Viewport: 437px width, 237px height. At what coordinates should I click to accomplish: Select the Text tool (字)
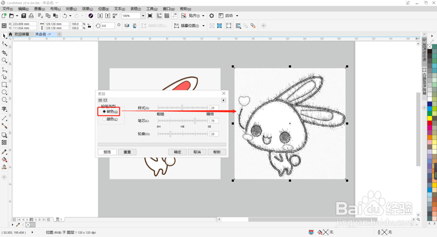(x=4, y=109)
